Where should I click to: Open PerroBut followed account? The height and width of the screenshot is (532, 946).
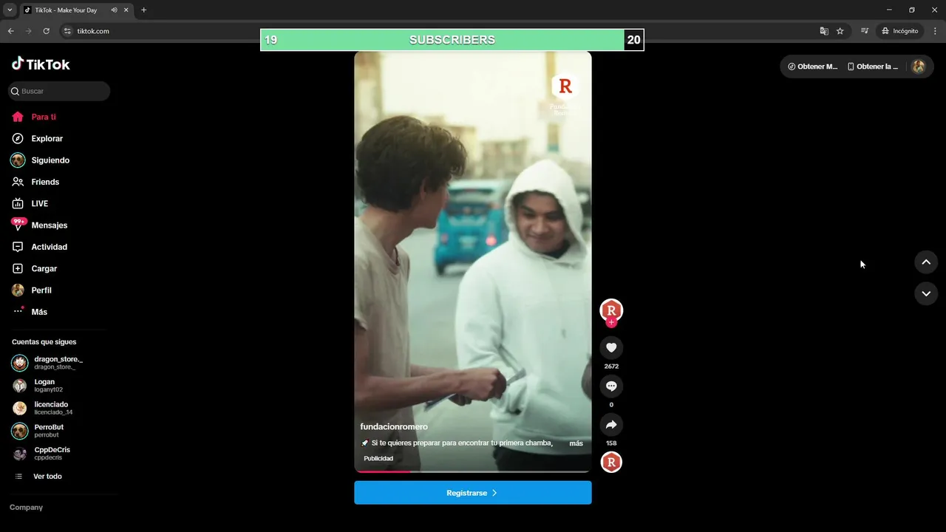click(38, 431)
